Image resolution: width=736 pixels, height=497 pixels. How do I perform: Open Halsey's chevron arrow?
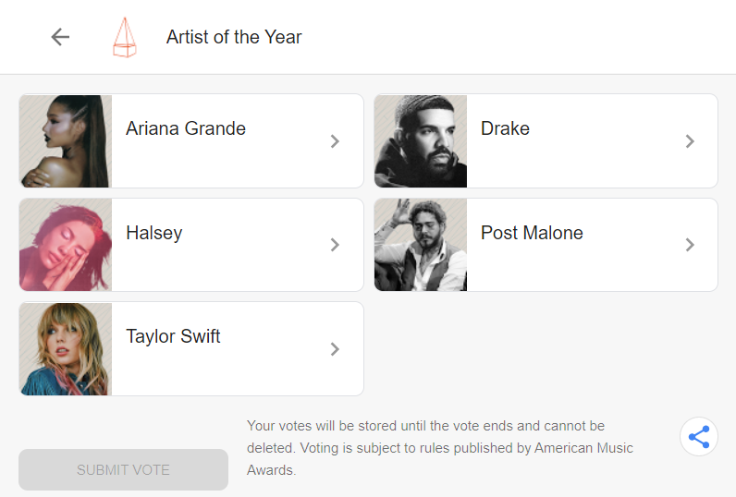(x=335, y=245)
